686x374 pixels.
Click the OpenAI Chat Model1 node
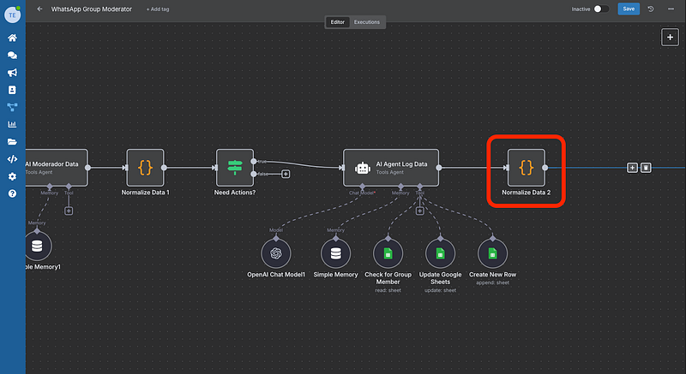pyautogui.click(x=276, y=253)
